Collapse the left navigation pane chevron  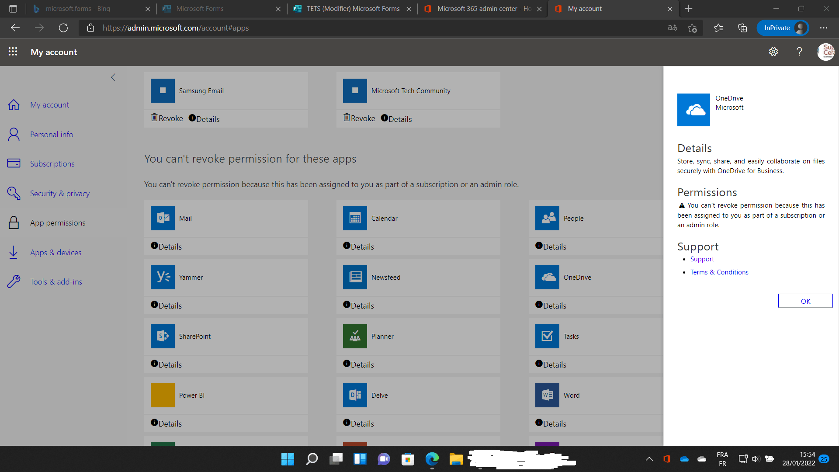[113, 77]
